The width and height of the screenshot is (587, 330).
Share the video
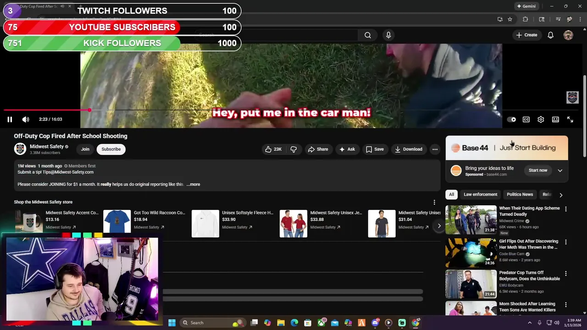318,149
